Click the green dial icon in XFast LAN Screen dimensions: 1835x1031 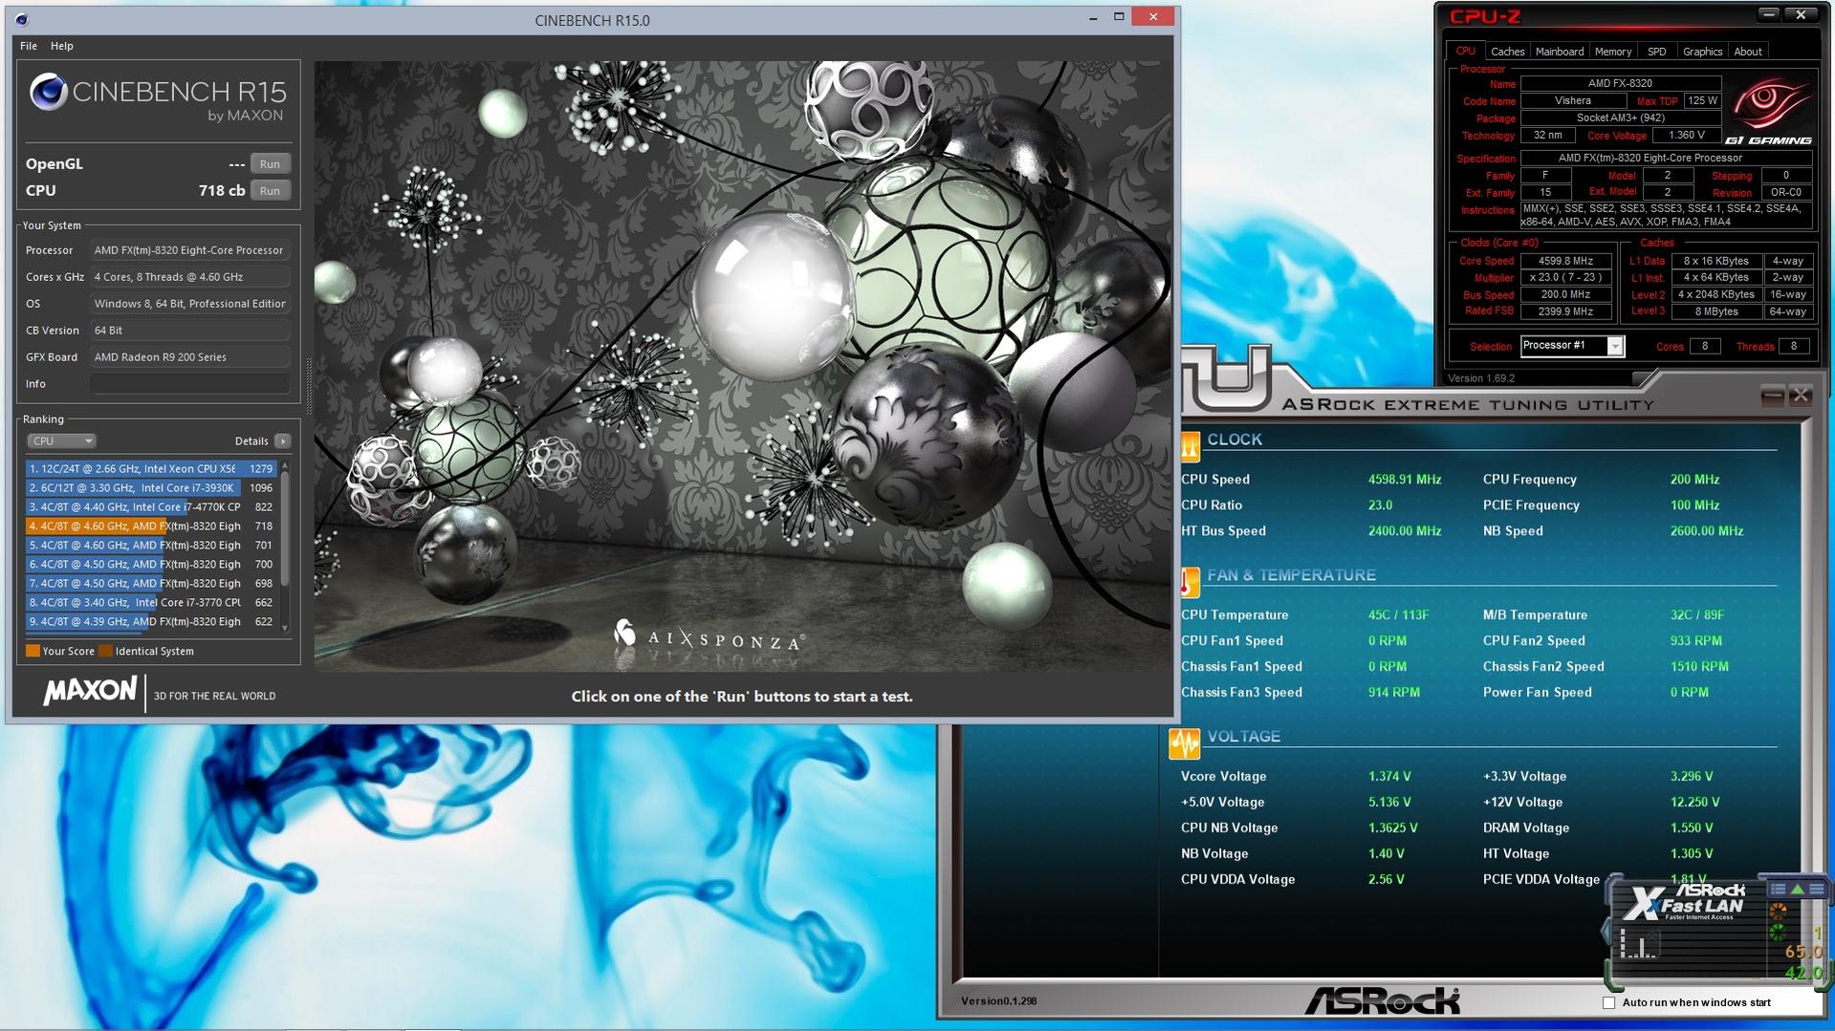pyautogui.click(x=1778, y=933)
